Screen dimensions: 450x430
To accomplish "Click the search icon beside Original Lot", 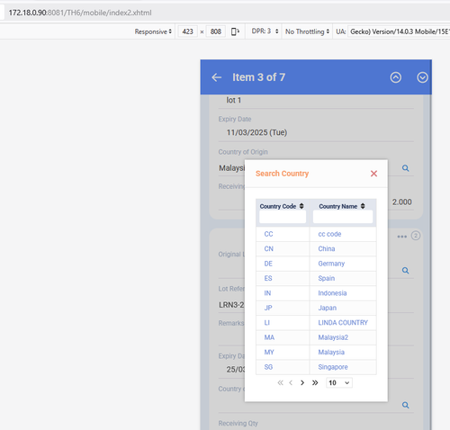I will click(405, 270).
